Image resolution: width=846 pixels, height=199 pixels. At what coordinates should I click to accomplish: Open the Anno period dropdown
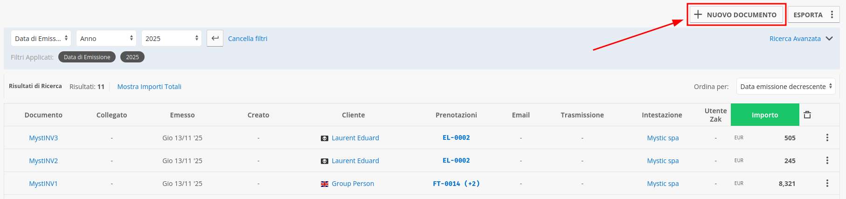coord(106,38)
